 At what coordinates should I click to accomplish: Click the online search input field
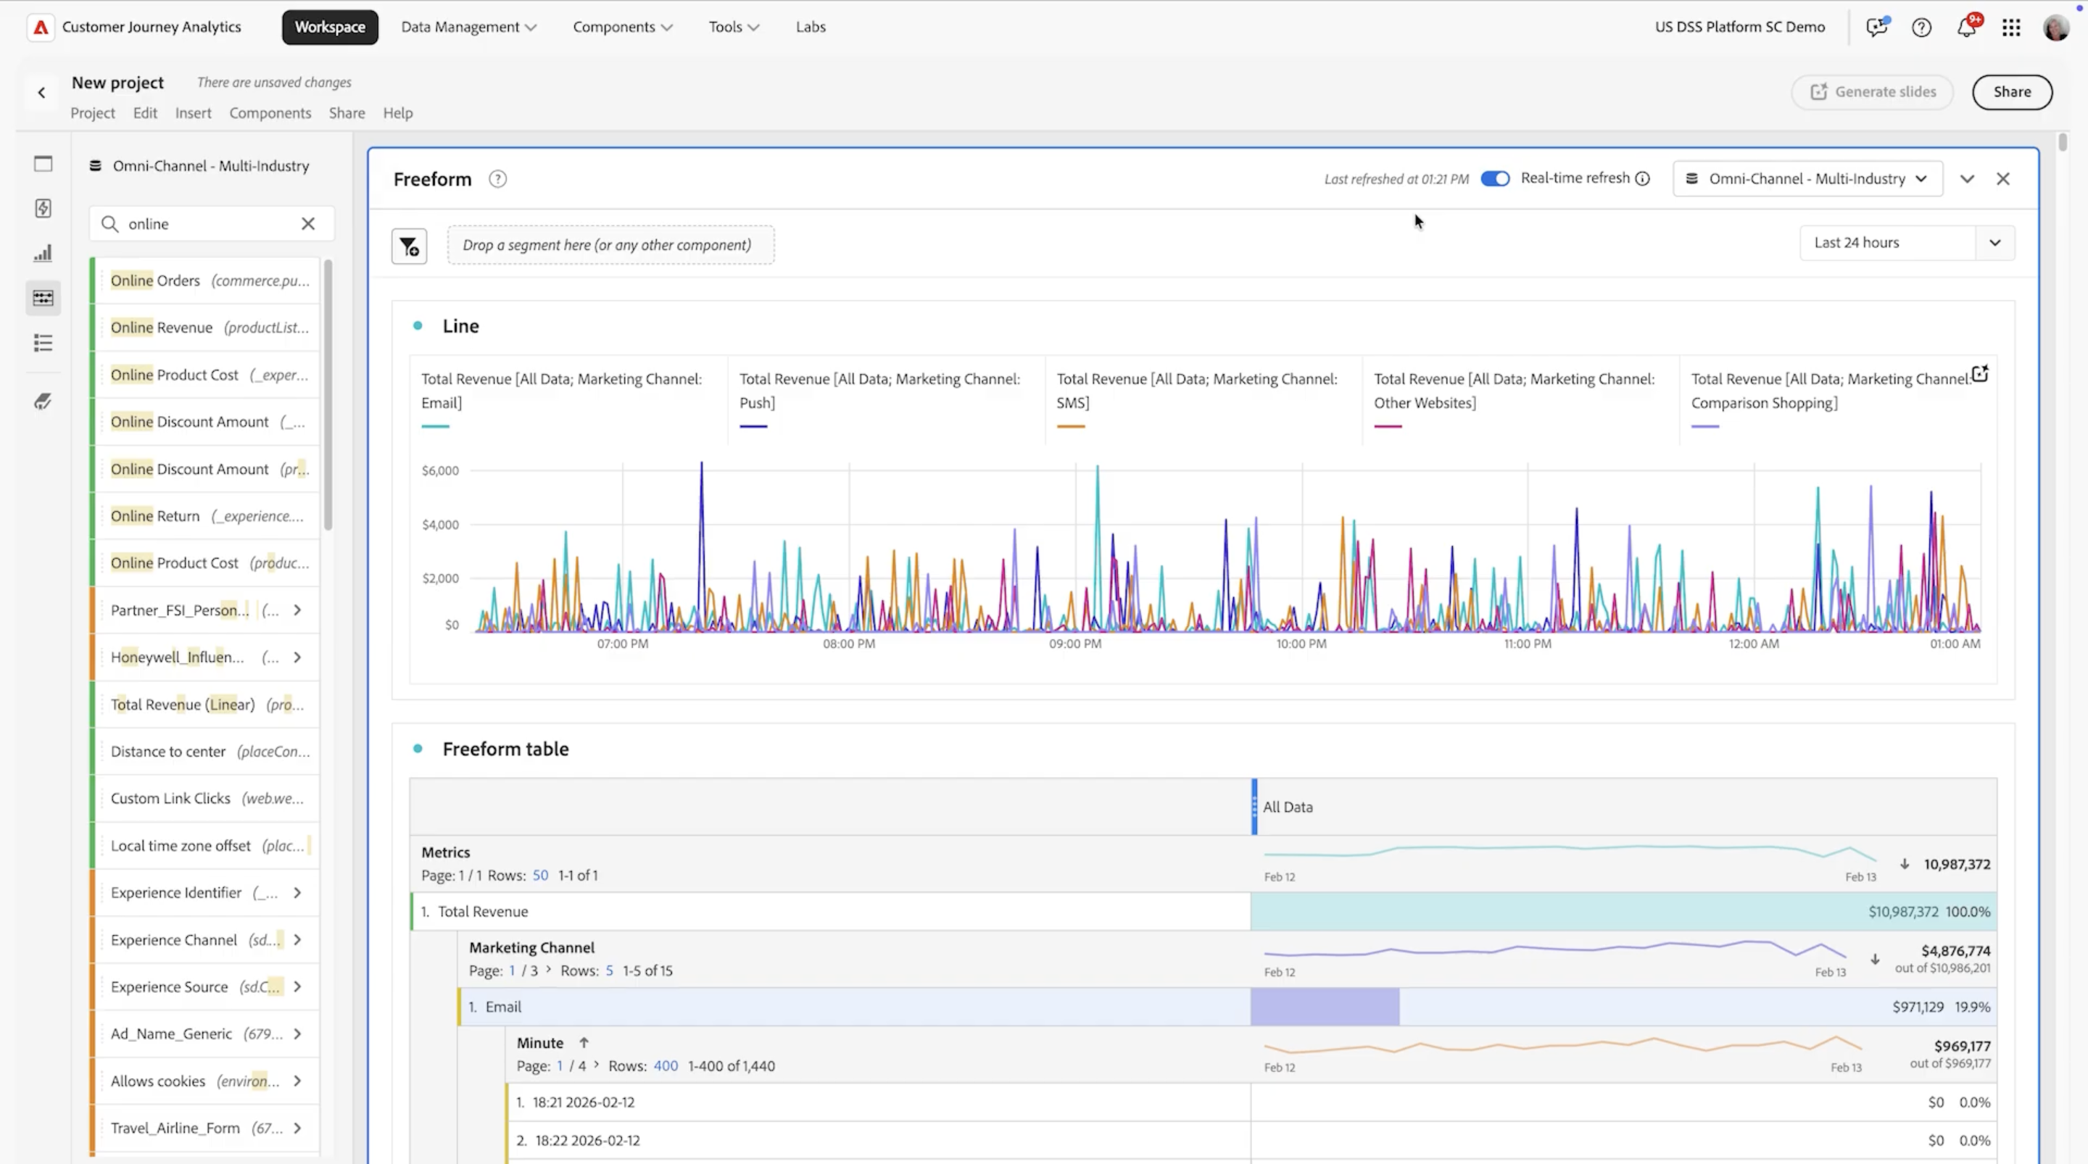click(x=211, y=224)
